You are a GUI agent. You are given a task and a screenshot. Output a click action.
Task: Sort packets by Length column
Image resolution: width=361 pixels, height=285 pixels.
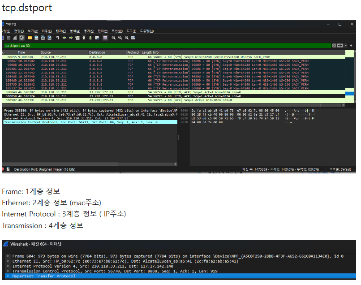146,52
